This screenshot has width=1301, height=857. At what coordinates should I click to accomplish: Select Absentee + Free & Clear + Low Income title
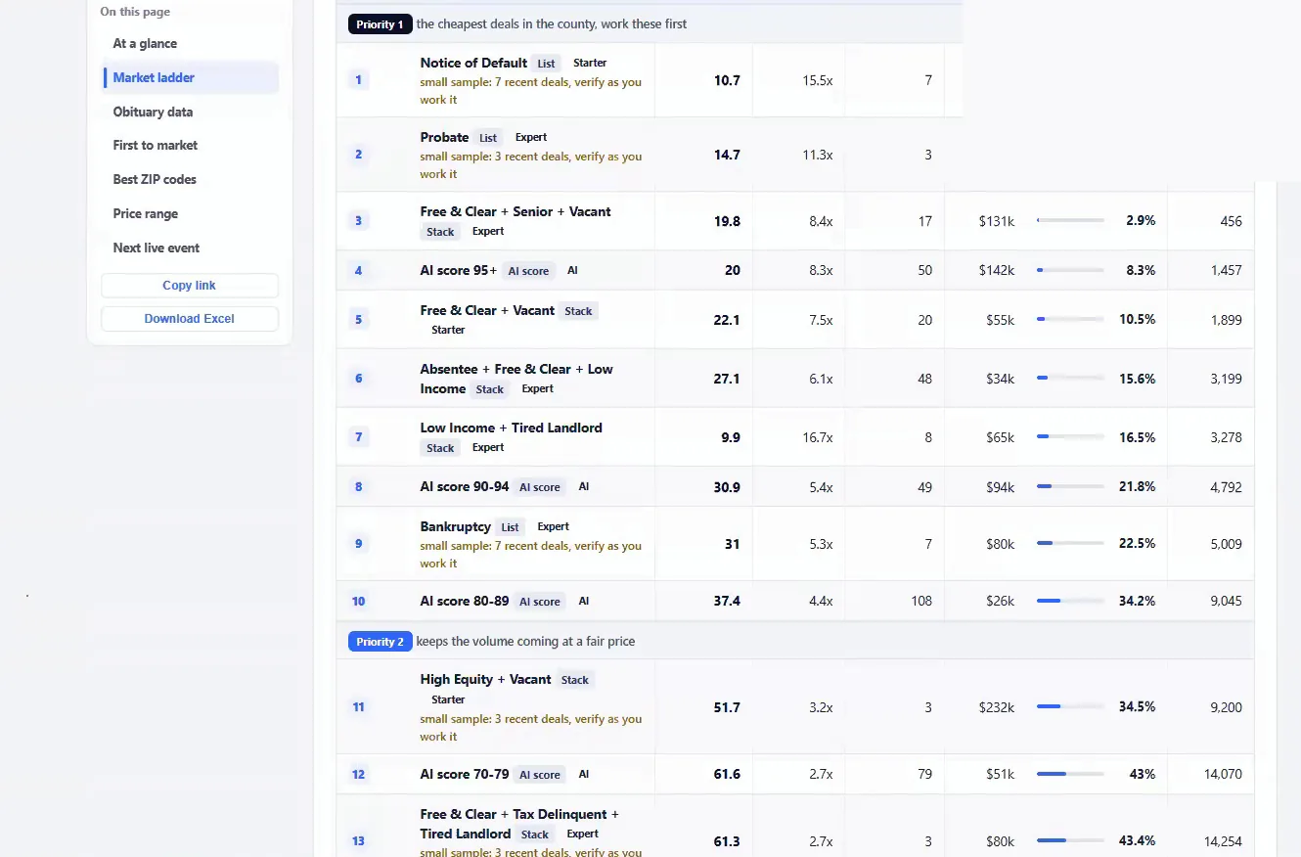[x=516, y=379]
